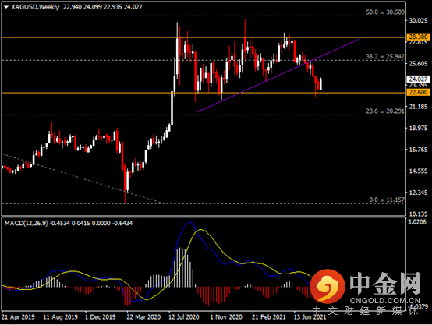Image resolution: width=432 pixels, height=325 pixels.
Task: Click the MACD(12,26,9) indicator label
Action: click(x=26, y=223)
